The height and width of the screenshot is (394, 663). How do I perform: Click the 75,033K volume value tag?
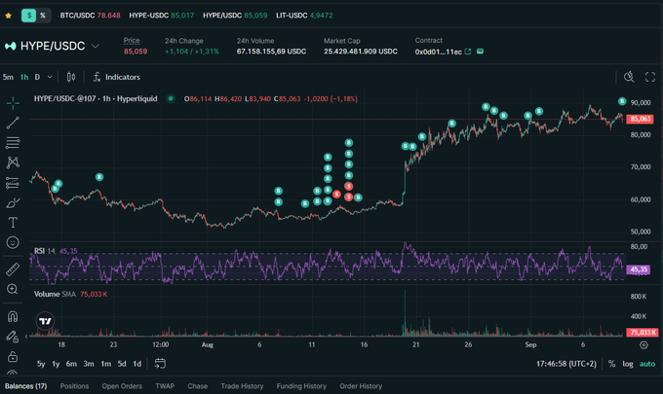tap(643, 333)
